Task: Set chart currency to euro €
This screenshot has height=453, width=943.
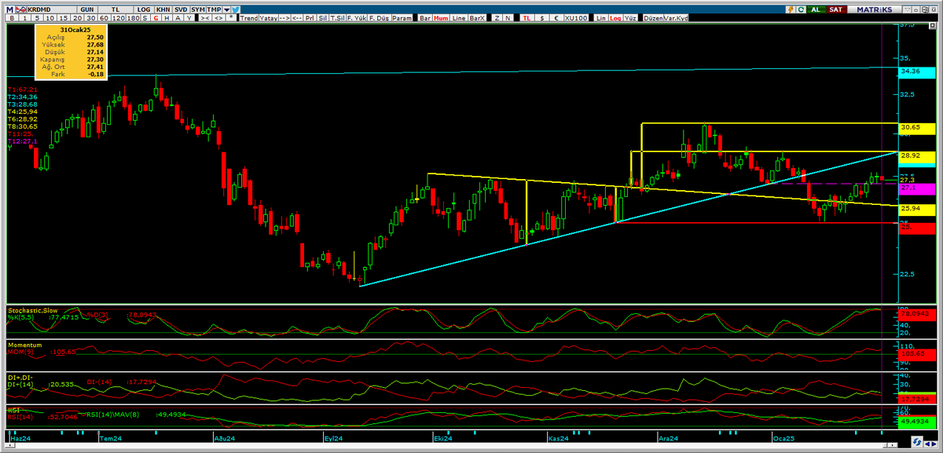Action: coord(556,17)
